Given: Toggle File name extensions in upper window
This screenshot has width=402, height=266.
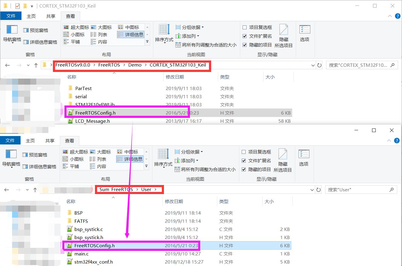Looking at the screenshot, I should [257, 36].
